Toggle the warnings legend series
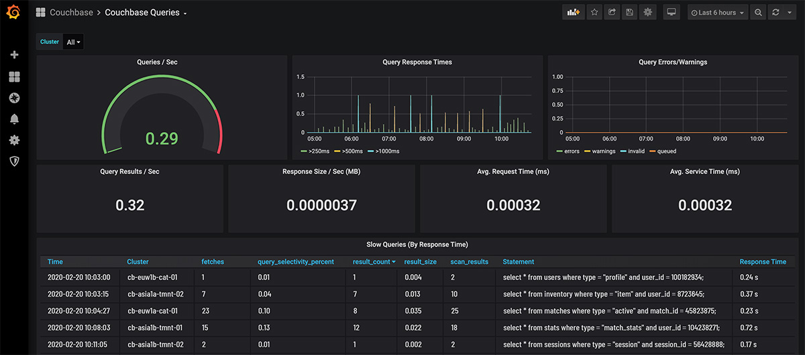The height and width of the screenshot is (355, 805). (604, 151)
